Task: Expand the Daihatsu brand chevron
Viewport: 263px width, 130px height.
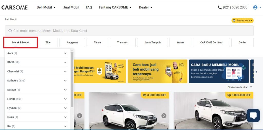Action: [x=65, y=80]
